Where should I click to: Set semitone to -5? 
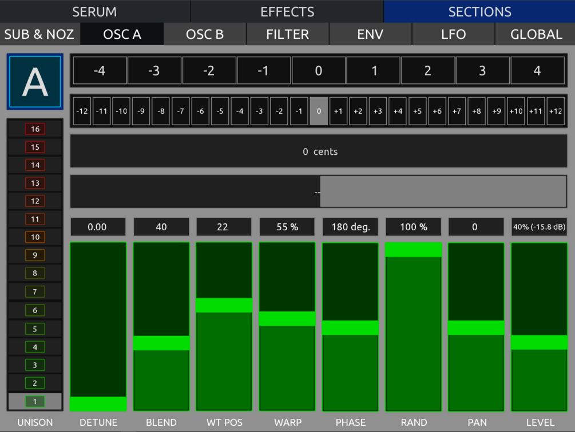click(x=220, y=111)
